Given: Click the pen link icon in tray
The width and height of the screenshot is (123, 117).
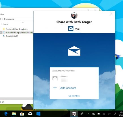Looking at the screenshot, I should pos(115,114).
